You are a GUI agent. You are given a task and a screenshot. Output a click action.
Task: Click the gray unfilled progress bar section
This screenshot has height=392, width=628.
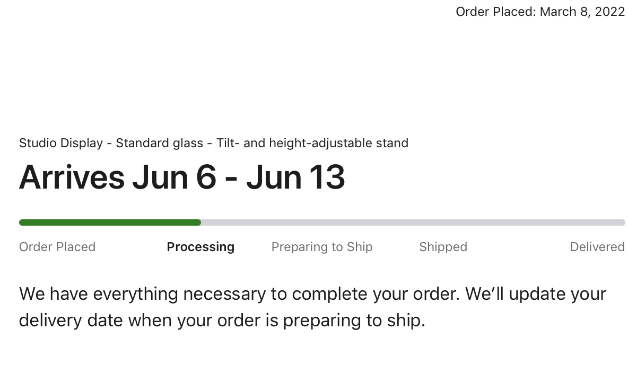click(414, 222)
